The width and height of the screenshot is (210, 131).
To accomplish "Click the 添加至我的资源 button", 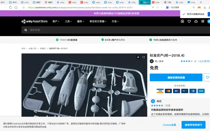I will pyautogui.click(x=176, y=77).
